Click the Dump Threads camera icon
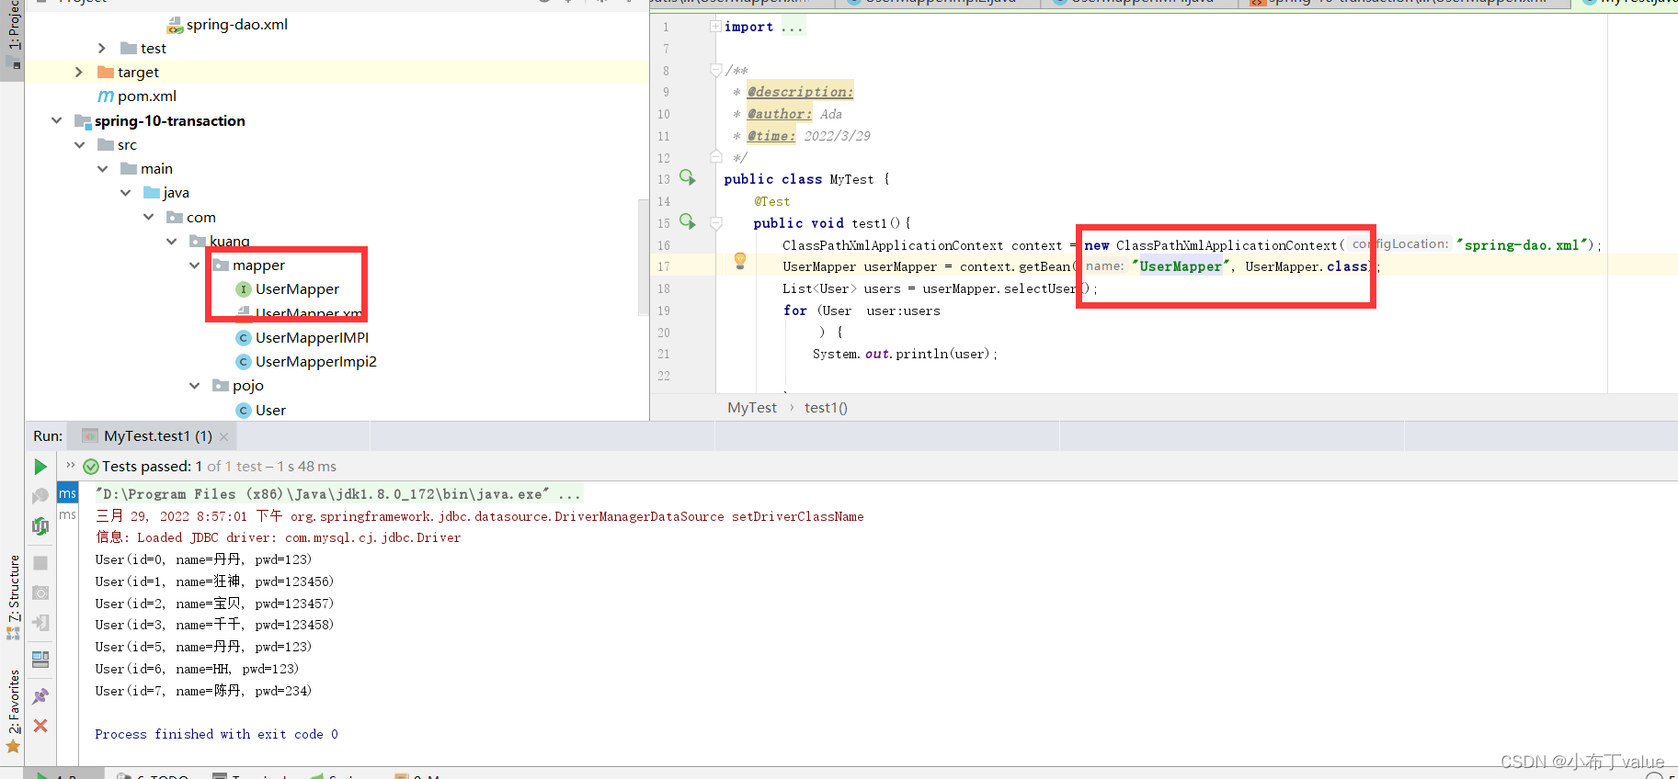This screenshot has height=779, width=1678. point(40,593)
